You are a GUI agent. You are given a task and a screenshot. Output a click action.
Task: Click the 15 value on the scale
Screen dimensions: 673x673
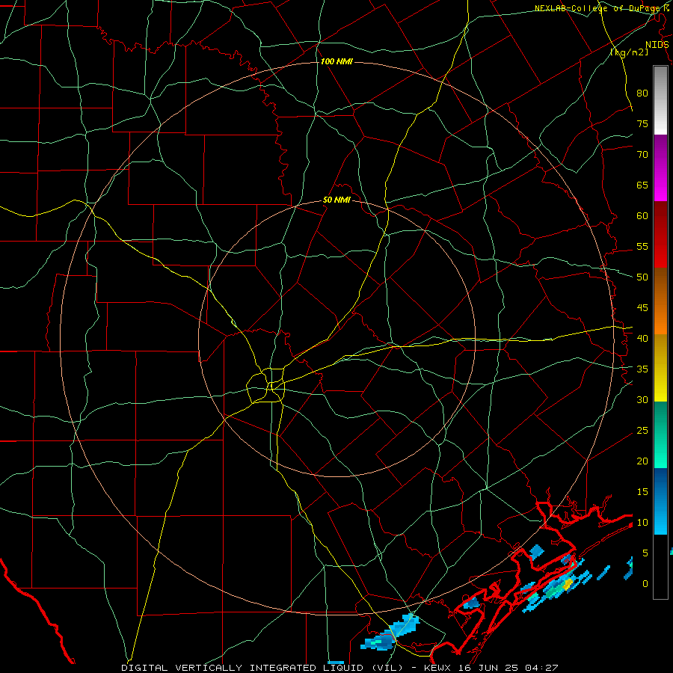click(x=642, y=492)
